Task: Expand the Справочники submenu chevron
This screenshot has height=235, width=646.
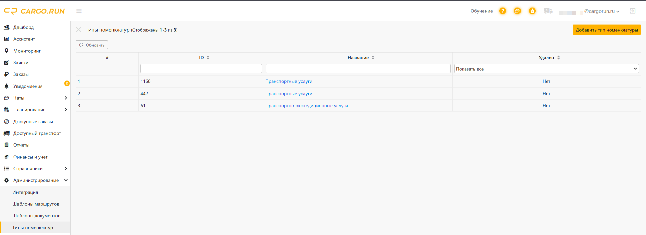Action: pyautogui.click(x=66, y=169)
